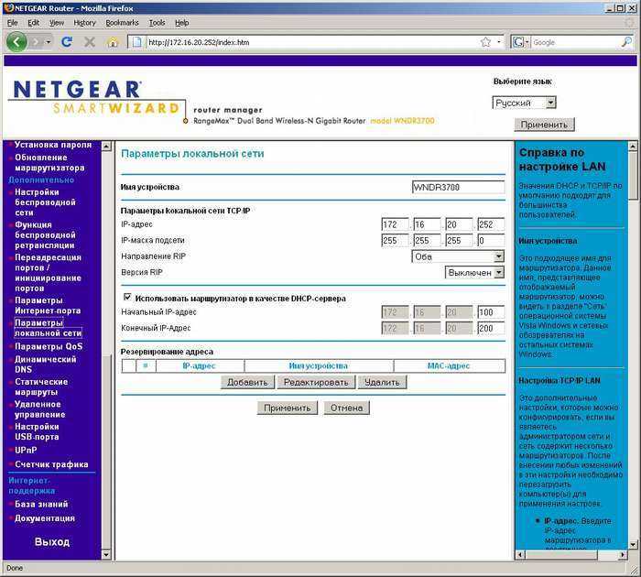Click the search magnifier icon
Viewport: 641px width, 577px height.
(x=626, y=42)
